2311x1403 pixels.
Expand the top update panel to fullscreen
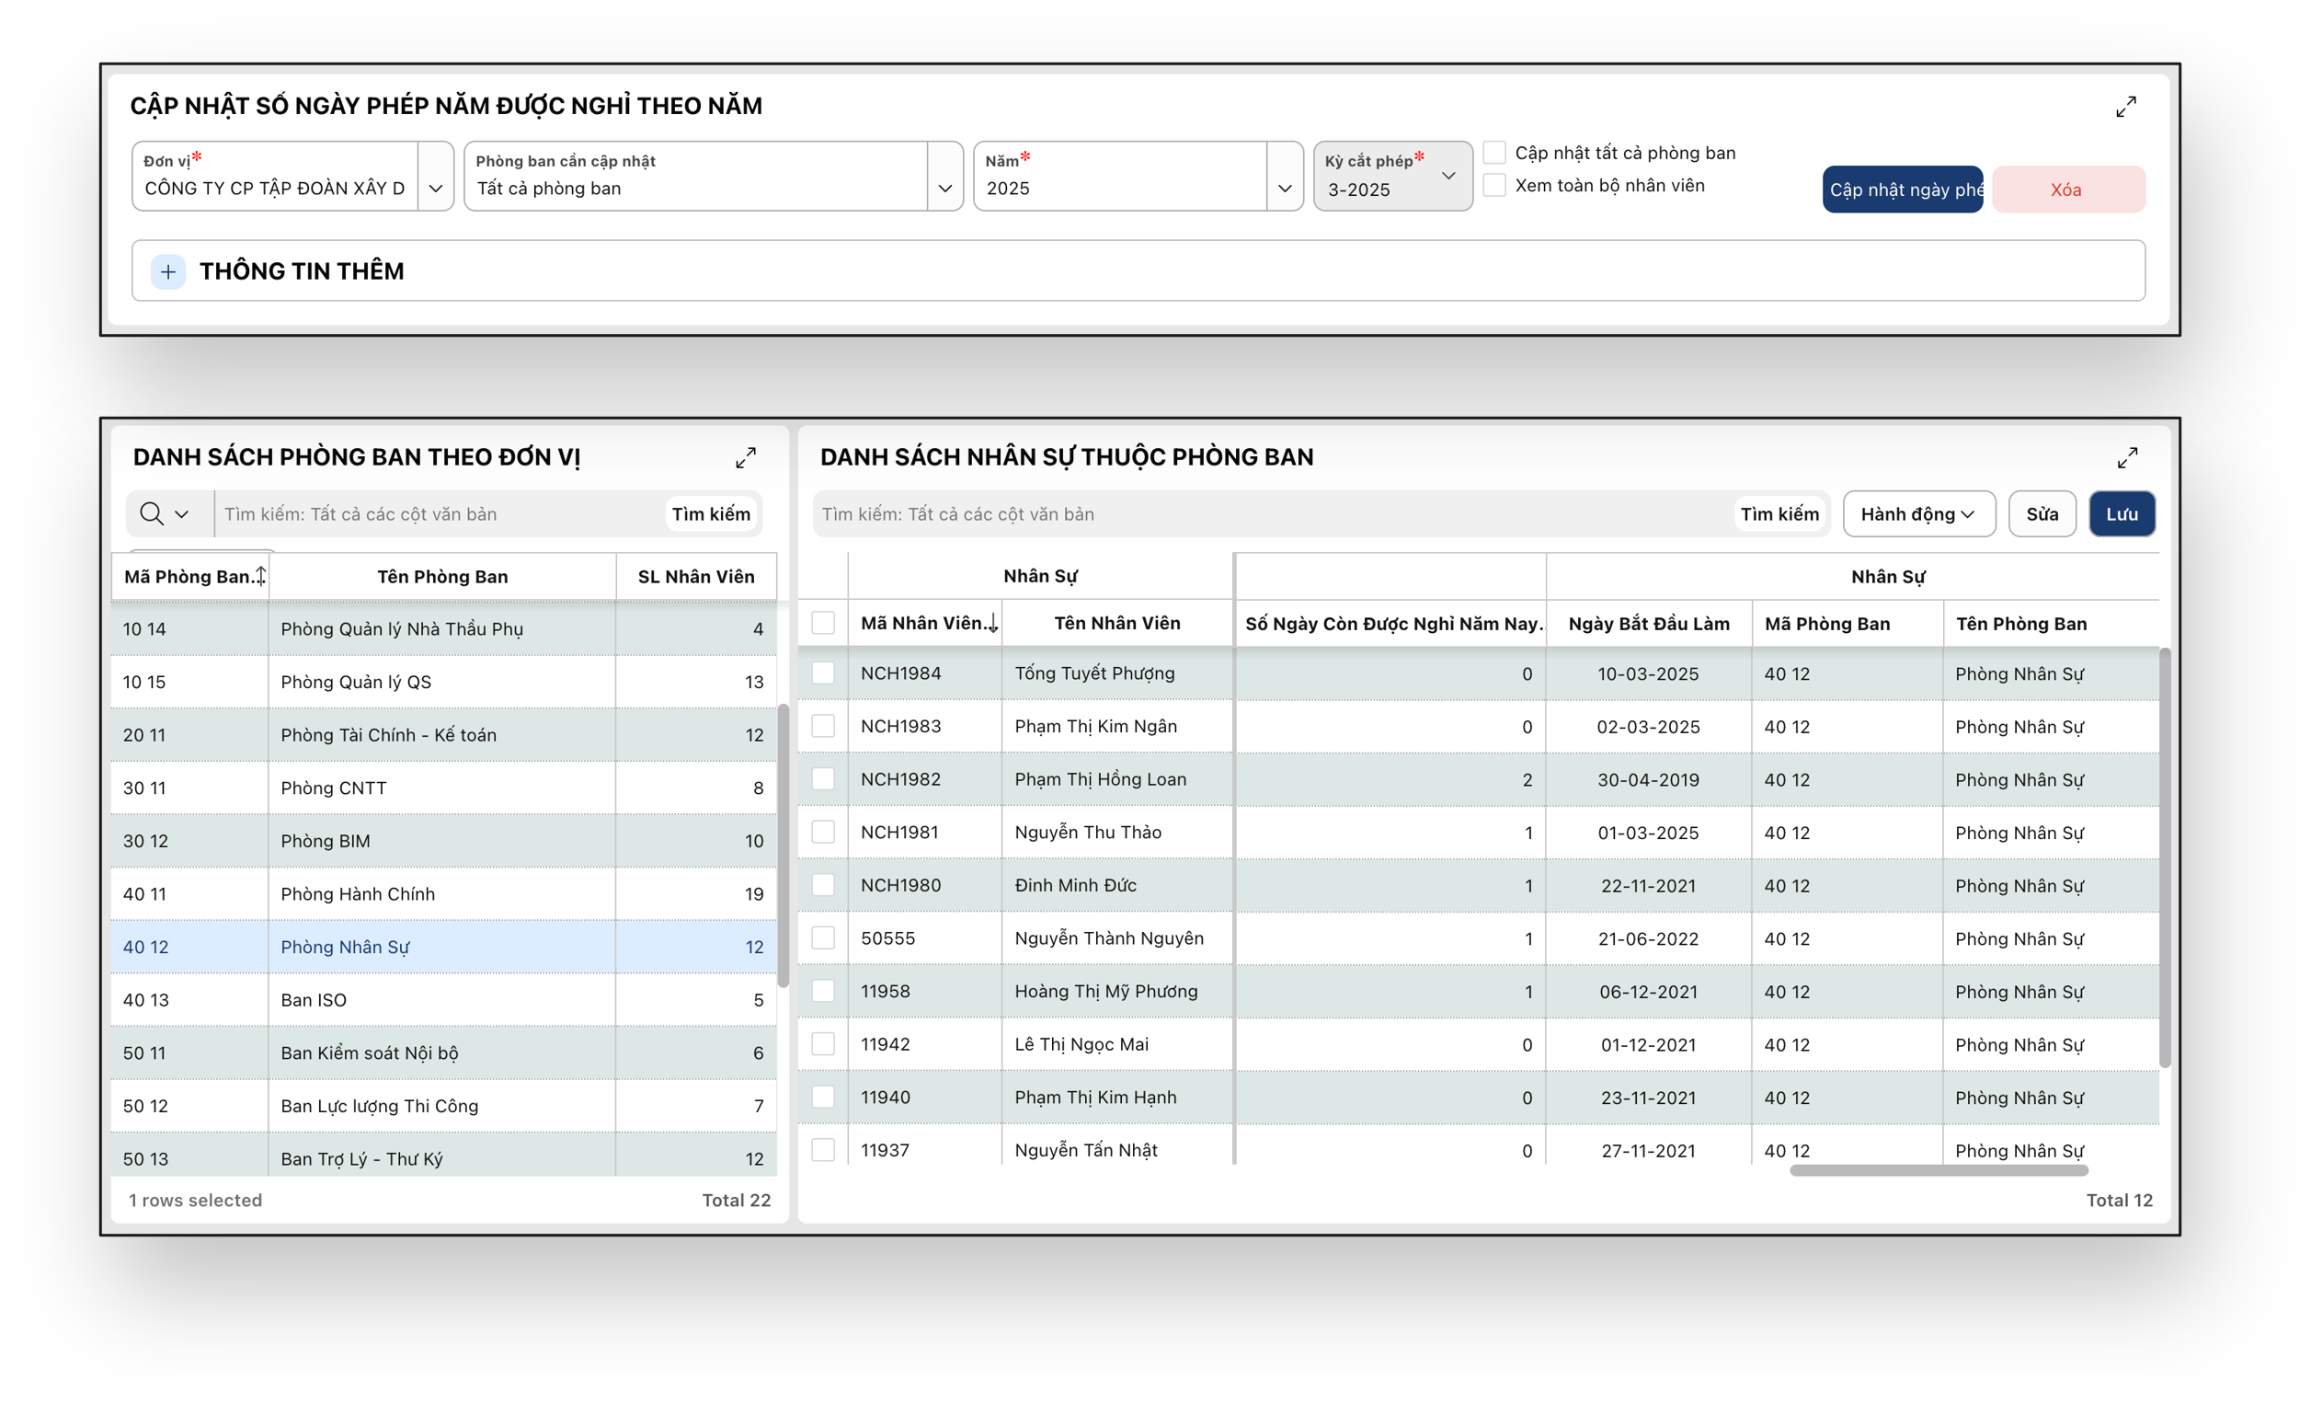[2125, 106]
